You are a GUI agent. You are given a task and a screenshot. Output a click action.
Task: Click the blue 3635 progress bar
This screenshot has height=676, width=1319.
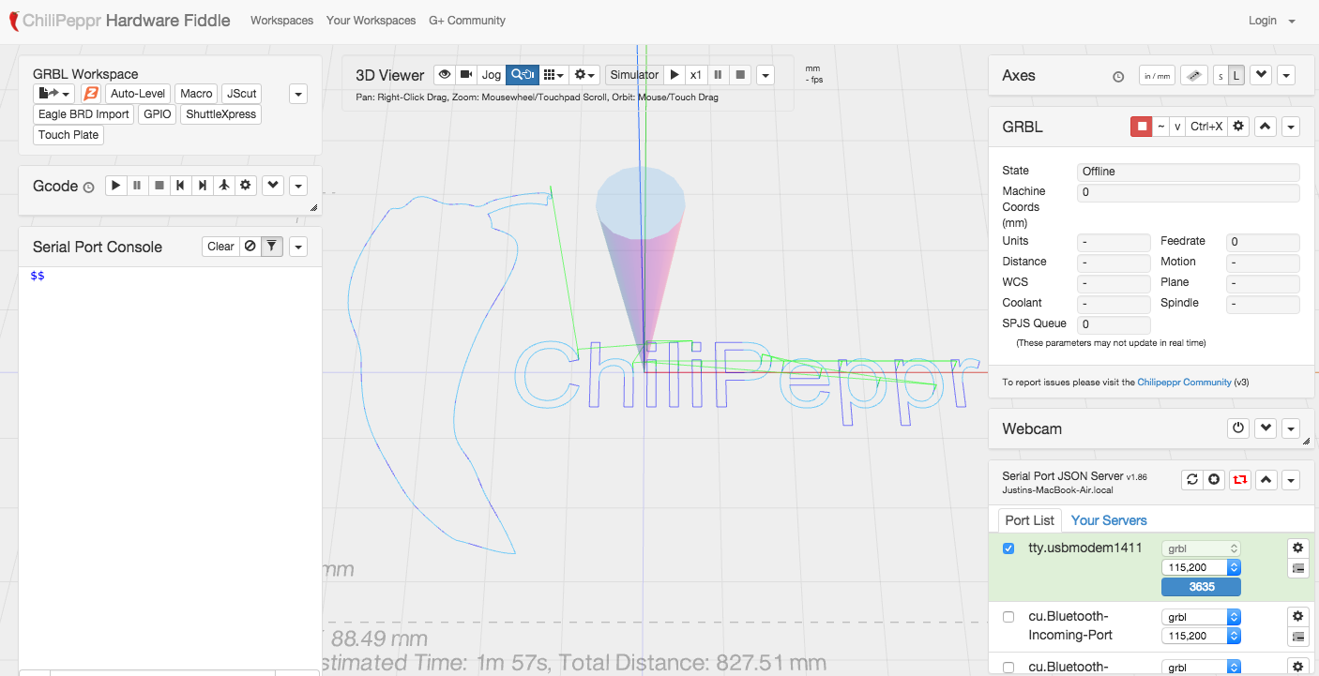click(1201, 587)
